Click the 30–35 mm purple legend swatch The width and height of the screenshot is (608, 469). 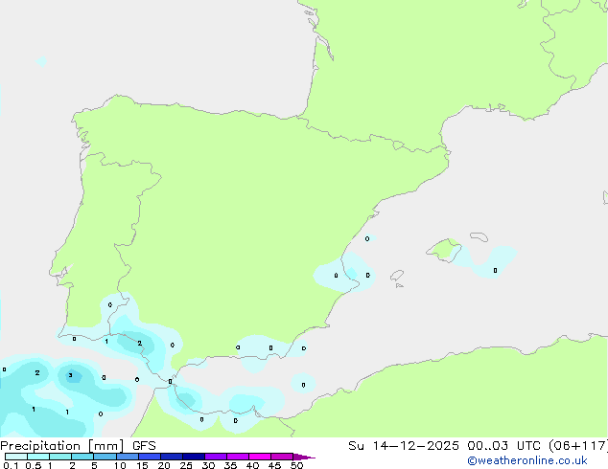point(216,457)
